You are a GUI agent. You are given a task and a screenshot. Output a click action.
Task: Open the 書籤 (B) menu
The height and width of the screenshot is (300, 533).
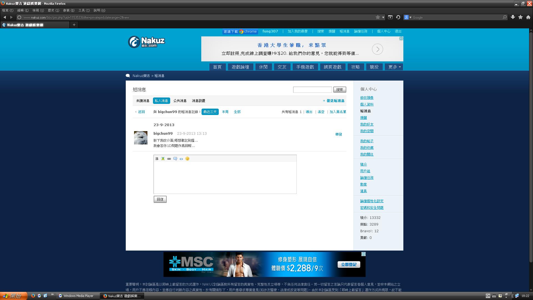(69, 10)
